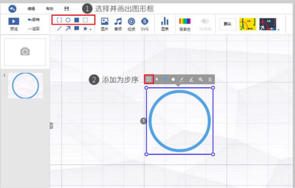Screen dimensions: 295x188
Task: Click the greyed-out redo button under undo
Action: [33, 29]
